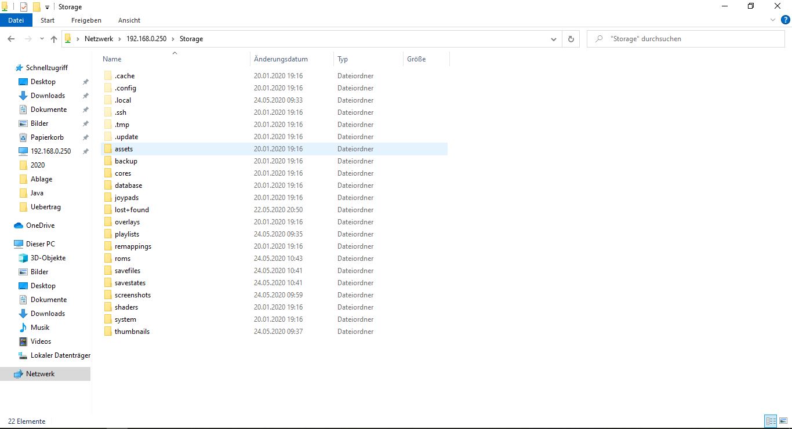Sort by the Änderungsdatum column header
The height and width of the screenshot is (429, 792).
(292, 59)
